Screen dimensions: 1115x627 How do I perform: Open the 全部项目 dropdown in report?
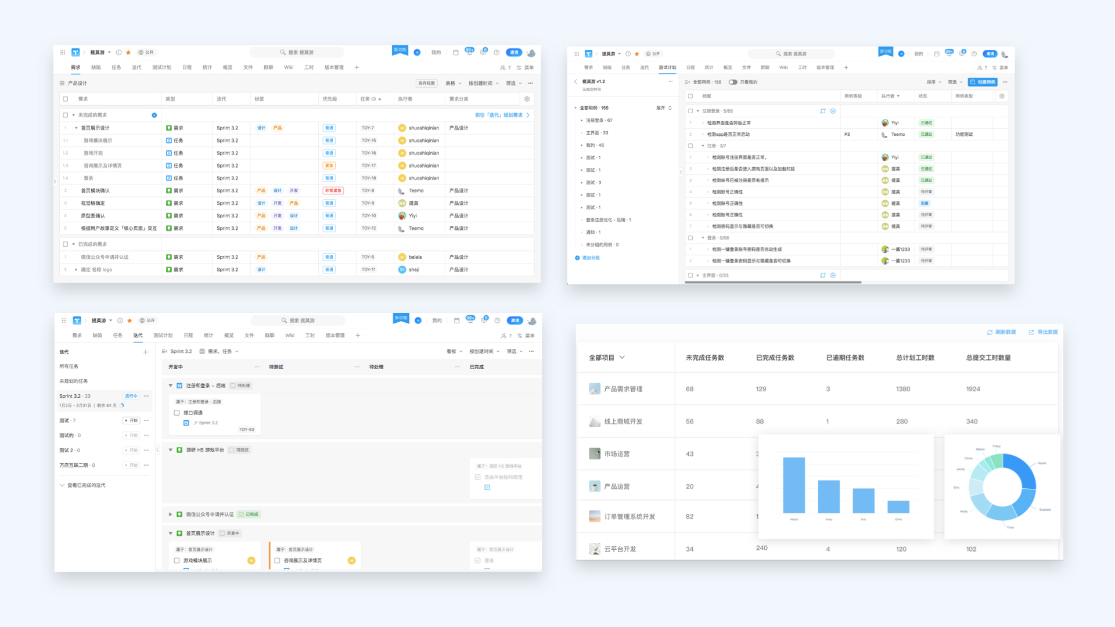pos(607,358)
